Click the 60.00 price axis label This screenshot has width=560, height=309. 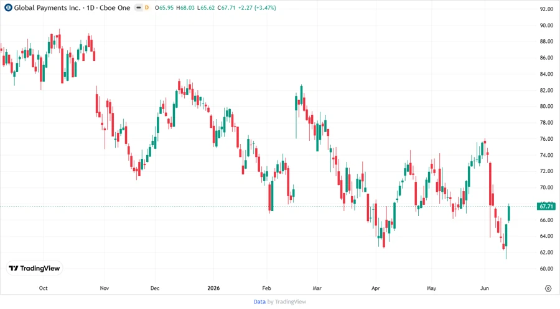[x=546, y=269]
